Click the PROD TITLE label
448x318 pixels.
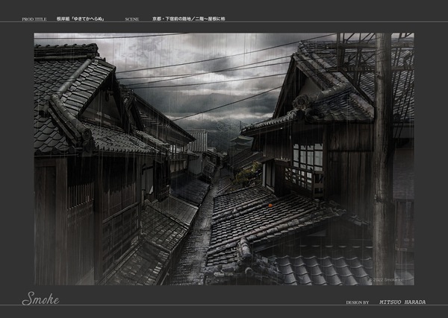point(34,17)
